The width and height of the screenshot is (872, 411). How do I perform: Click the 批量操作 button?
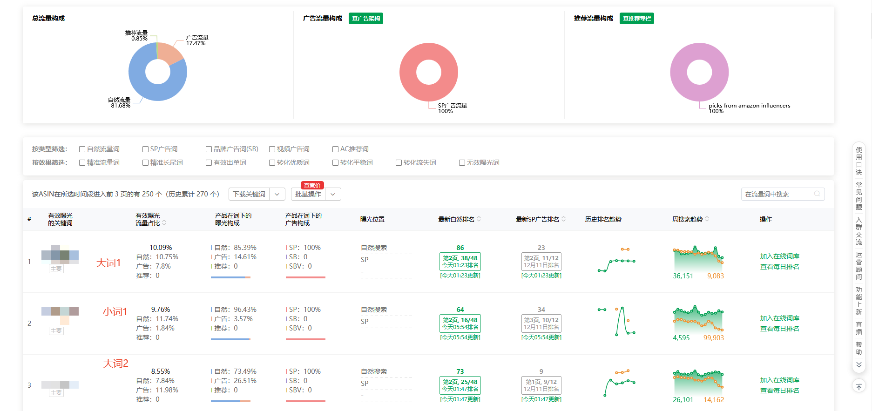coord(308,195)
